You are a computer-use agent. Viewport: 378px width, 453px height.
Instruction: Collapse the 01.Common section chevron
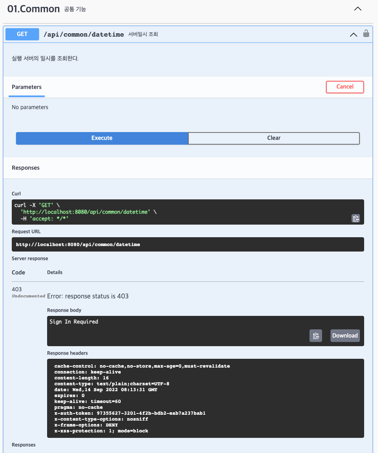click(357, 9)
